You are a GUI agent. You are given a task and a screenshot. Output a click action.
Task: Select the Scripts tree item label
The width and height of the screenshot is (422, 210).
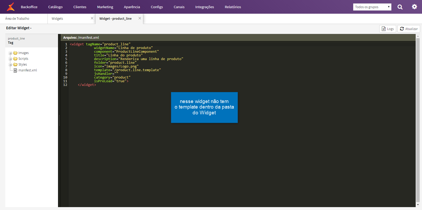click(23, 59)
